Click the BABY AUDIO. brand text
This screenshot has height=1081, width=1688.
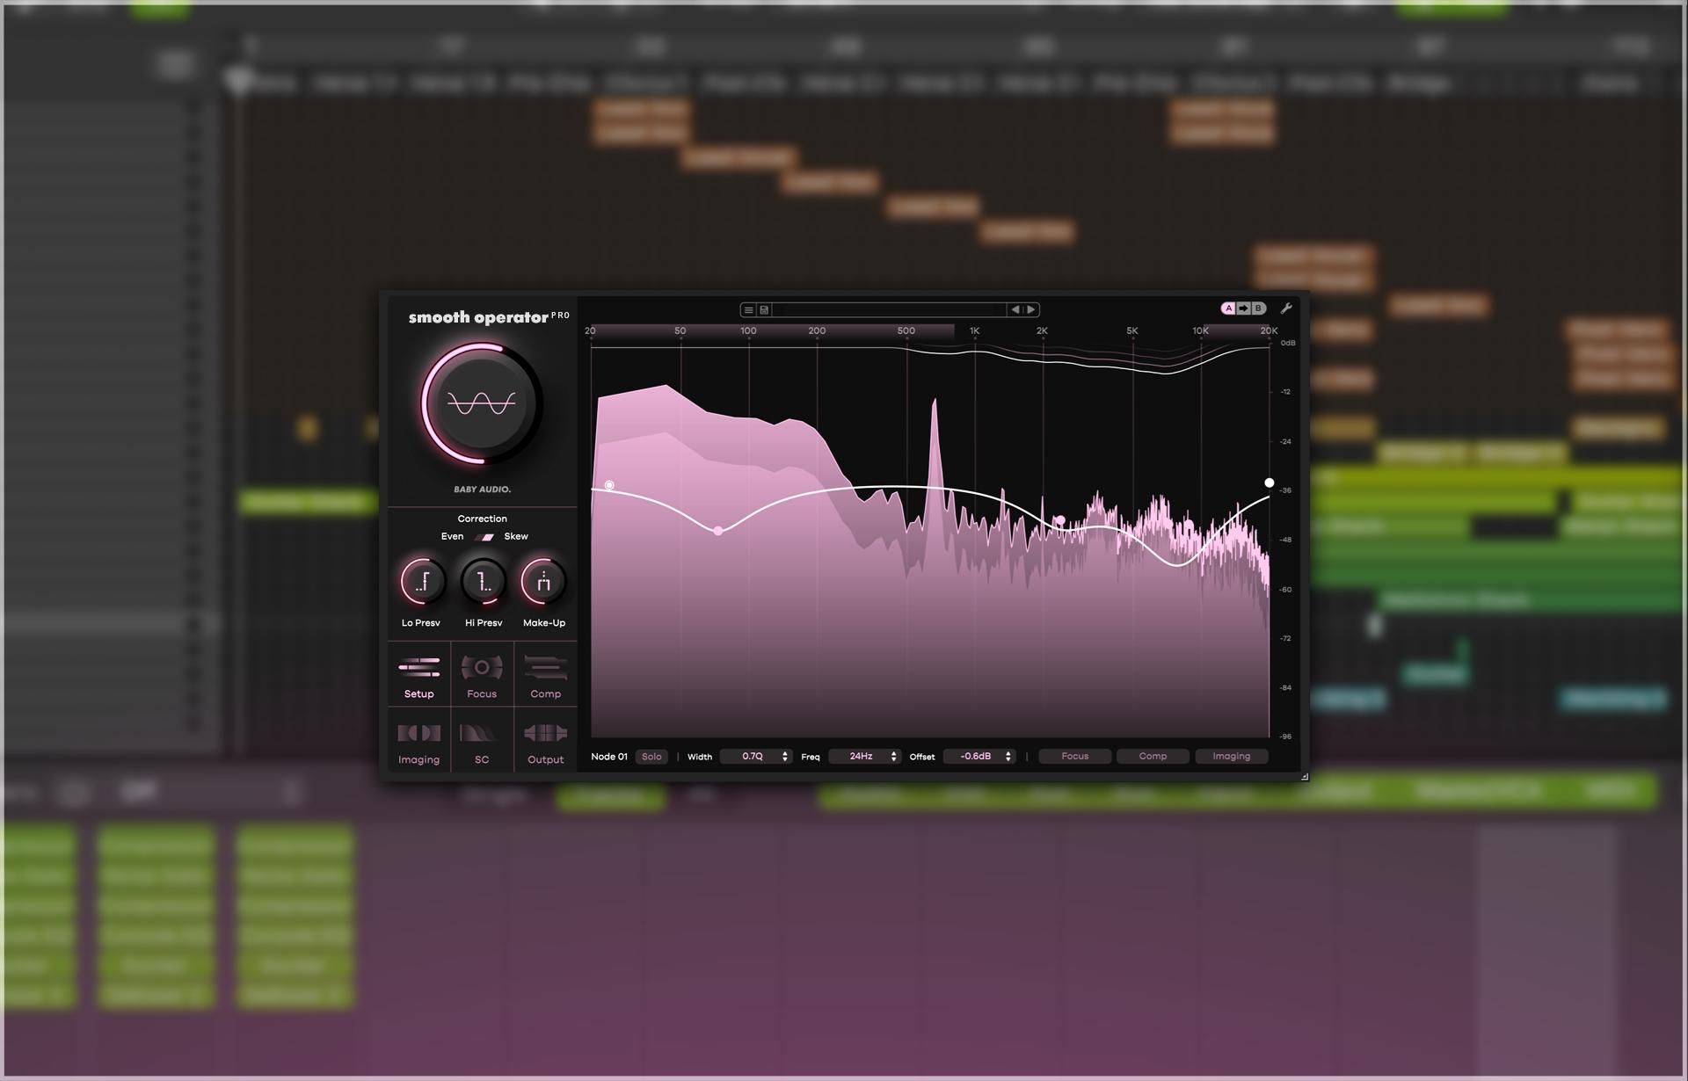[482, 490]
